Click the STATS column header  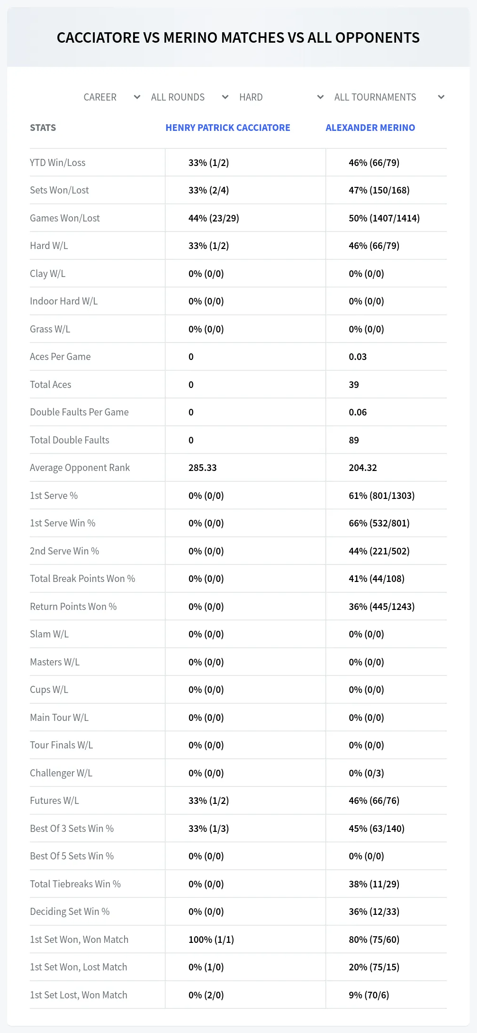[x=43, y=128]
